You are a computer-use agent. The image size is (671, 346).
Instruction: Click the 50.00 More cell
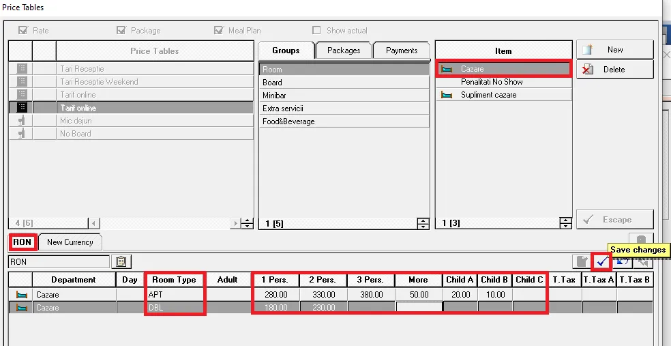(x=419, y=295)
